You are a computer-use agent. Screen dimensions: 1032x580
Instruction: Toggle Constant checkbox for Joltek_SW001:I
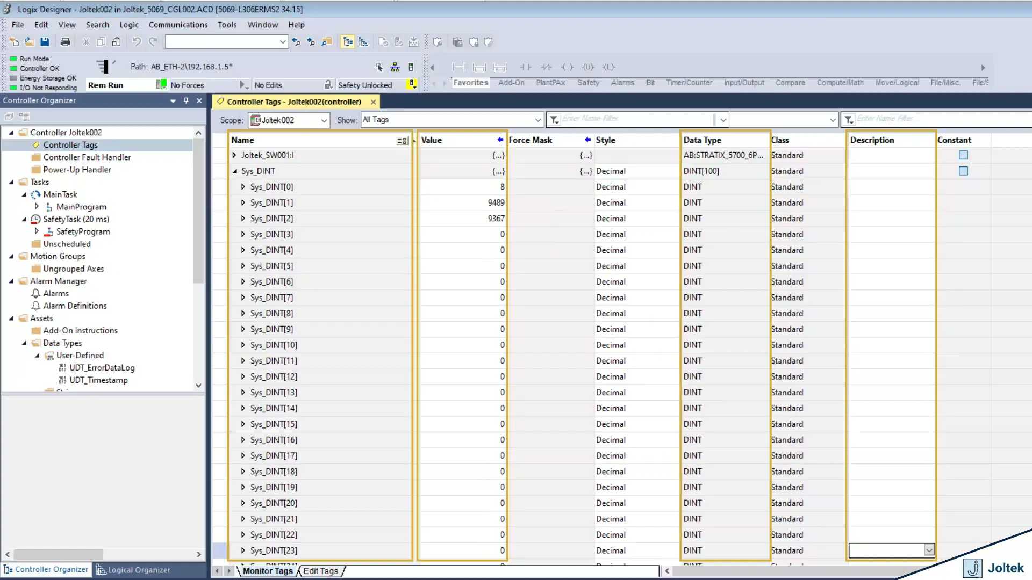coord(963,155)
